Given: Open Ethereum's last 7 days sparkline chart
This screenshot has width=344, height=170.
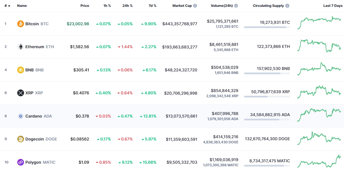Looking at the screenshot, I should tap(319, 46).
